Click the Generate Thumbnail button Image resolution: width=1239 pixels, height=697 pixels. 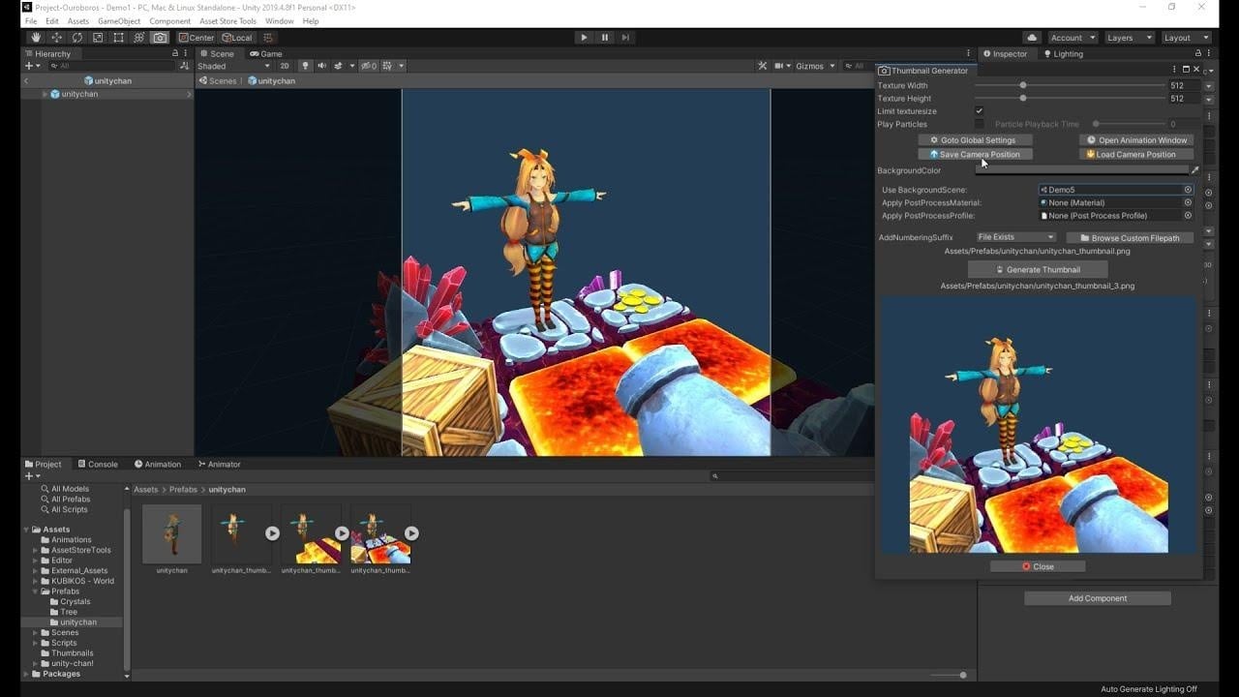[1037, 270]
